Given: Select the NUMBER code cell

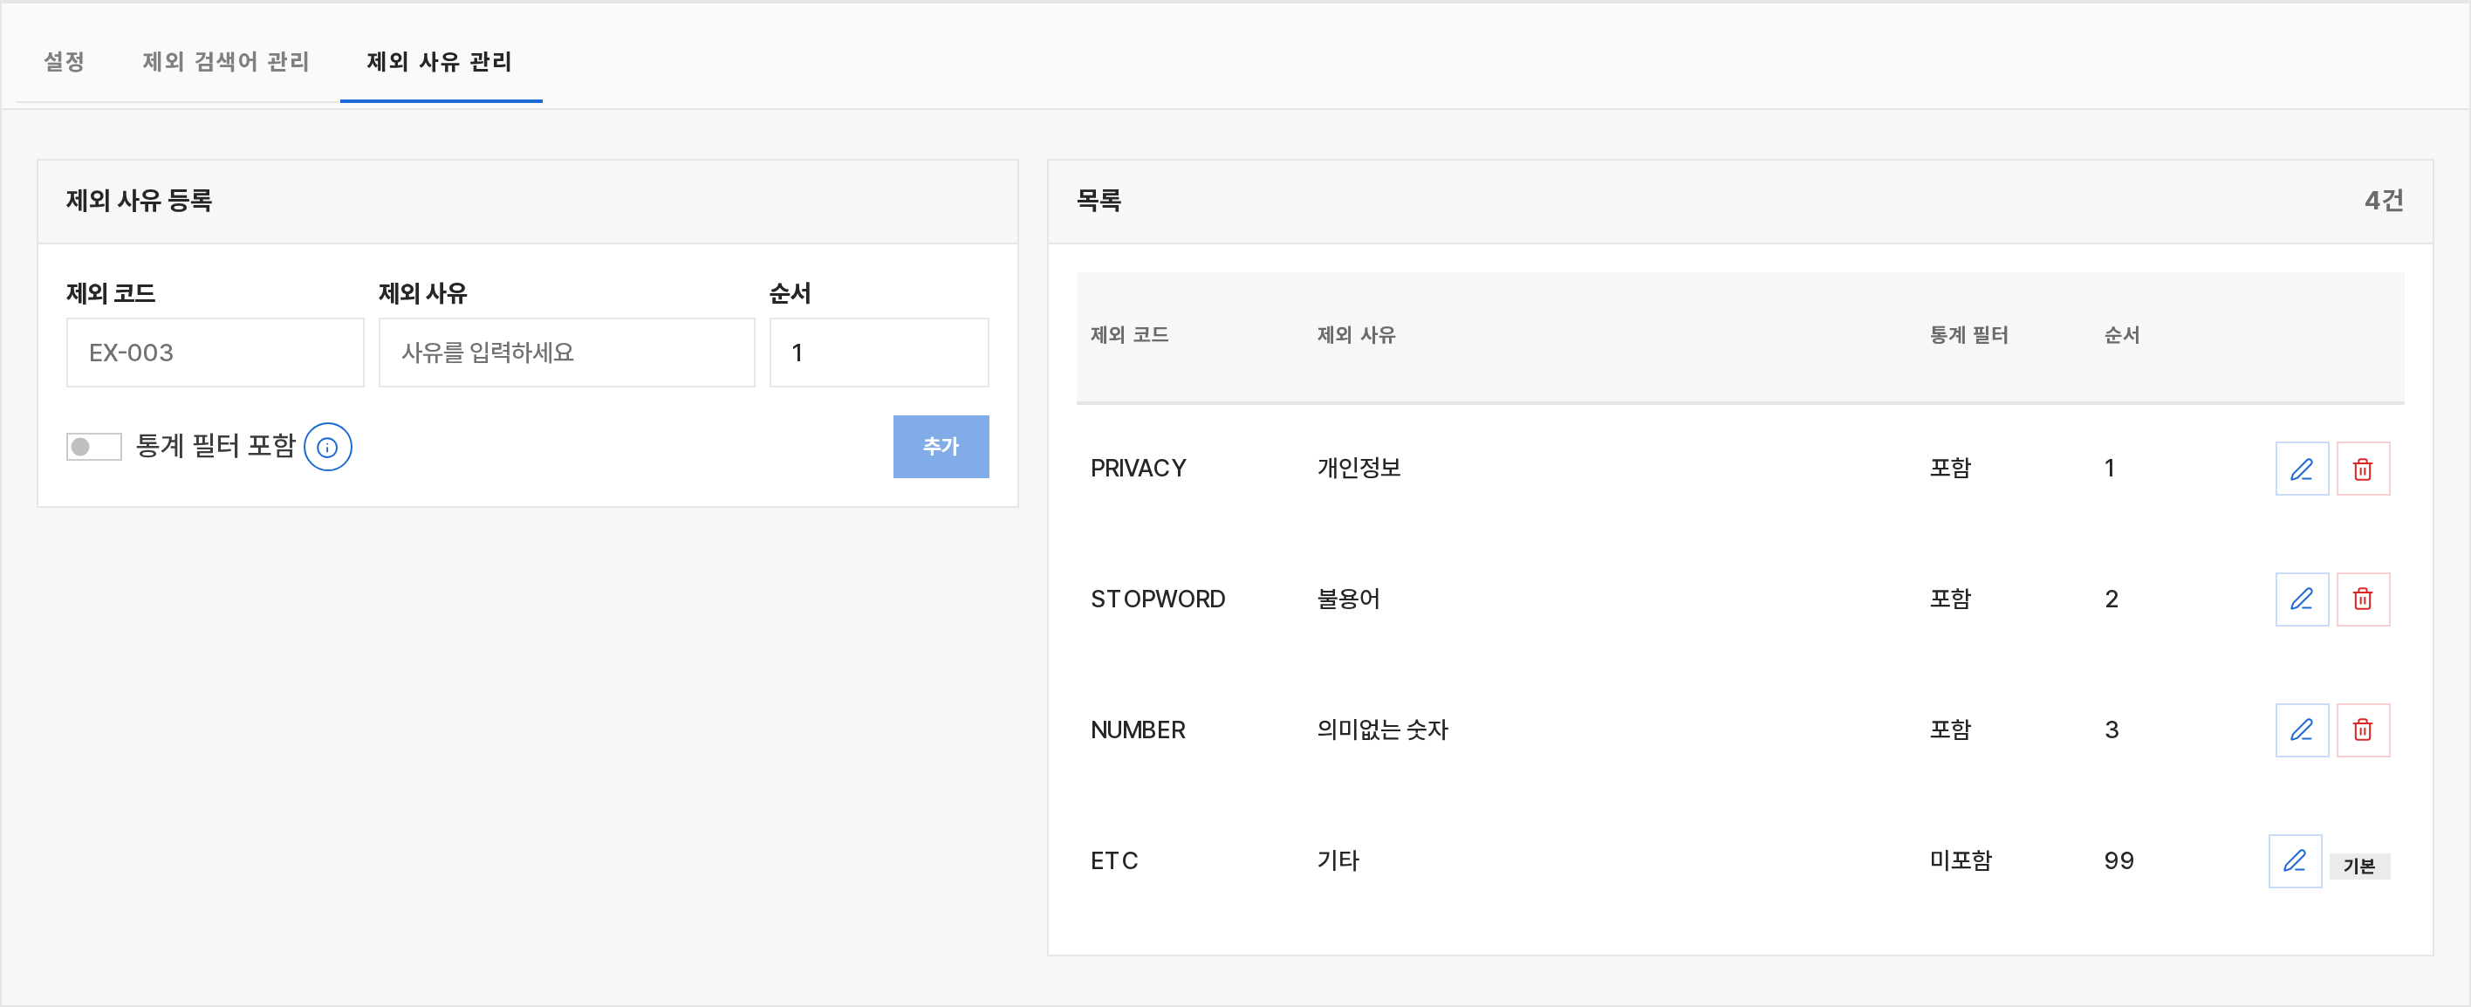Looking at the screenshot, I should (x=1138, y=730).
